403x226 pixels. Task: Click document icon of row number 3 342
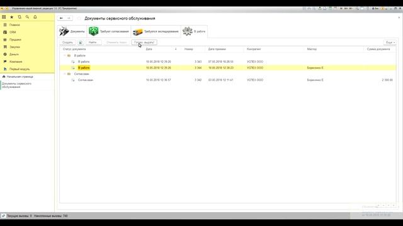[x=73, y=80]
